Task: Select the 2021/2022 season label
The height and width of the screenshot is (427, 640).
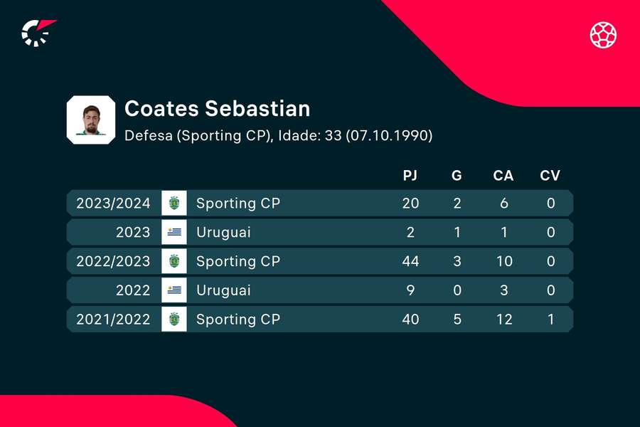Action: 113,320
